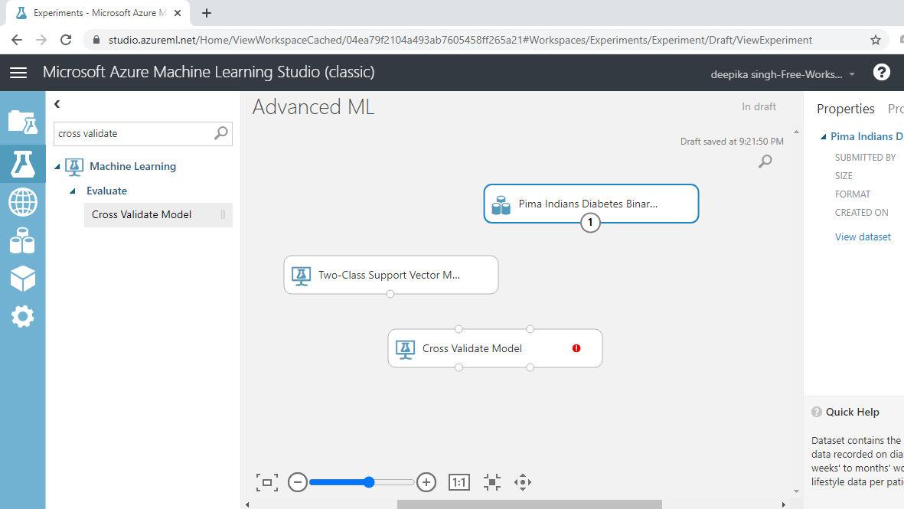
Task: Select the Experiments browser tab
Action: click(98, 13)
